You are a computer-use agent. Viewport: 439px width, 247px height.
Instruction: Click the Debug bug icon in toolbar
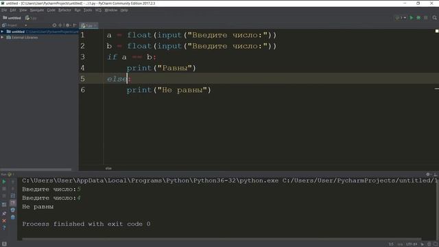418,18
